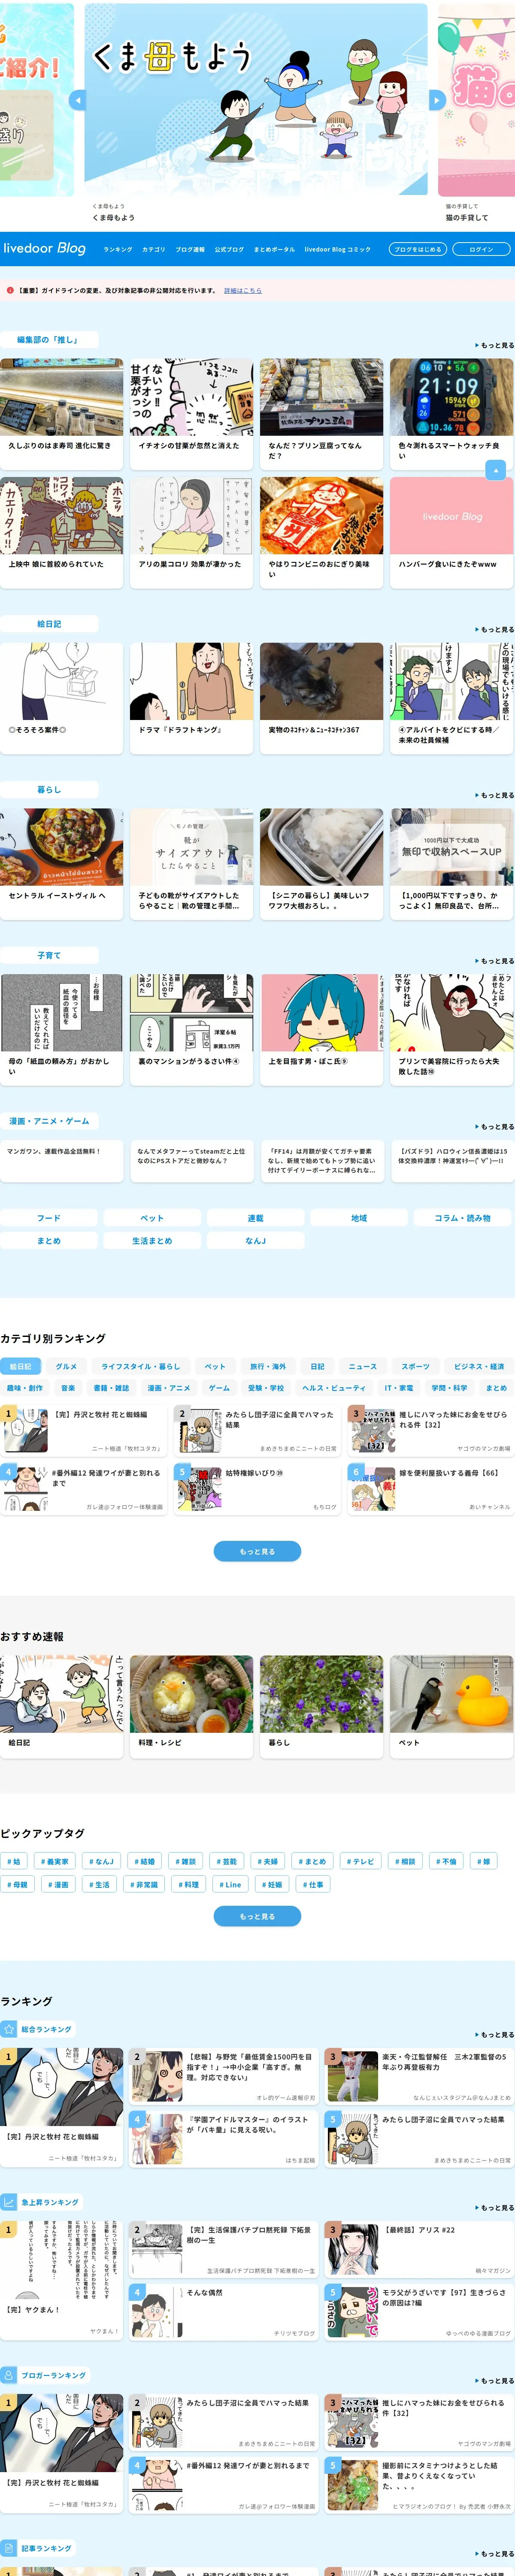Open セントラル イーストヴィルへ lifestyle card
Viewport: 515px width, 2576px height.
pos(62,864)
